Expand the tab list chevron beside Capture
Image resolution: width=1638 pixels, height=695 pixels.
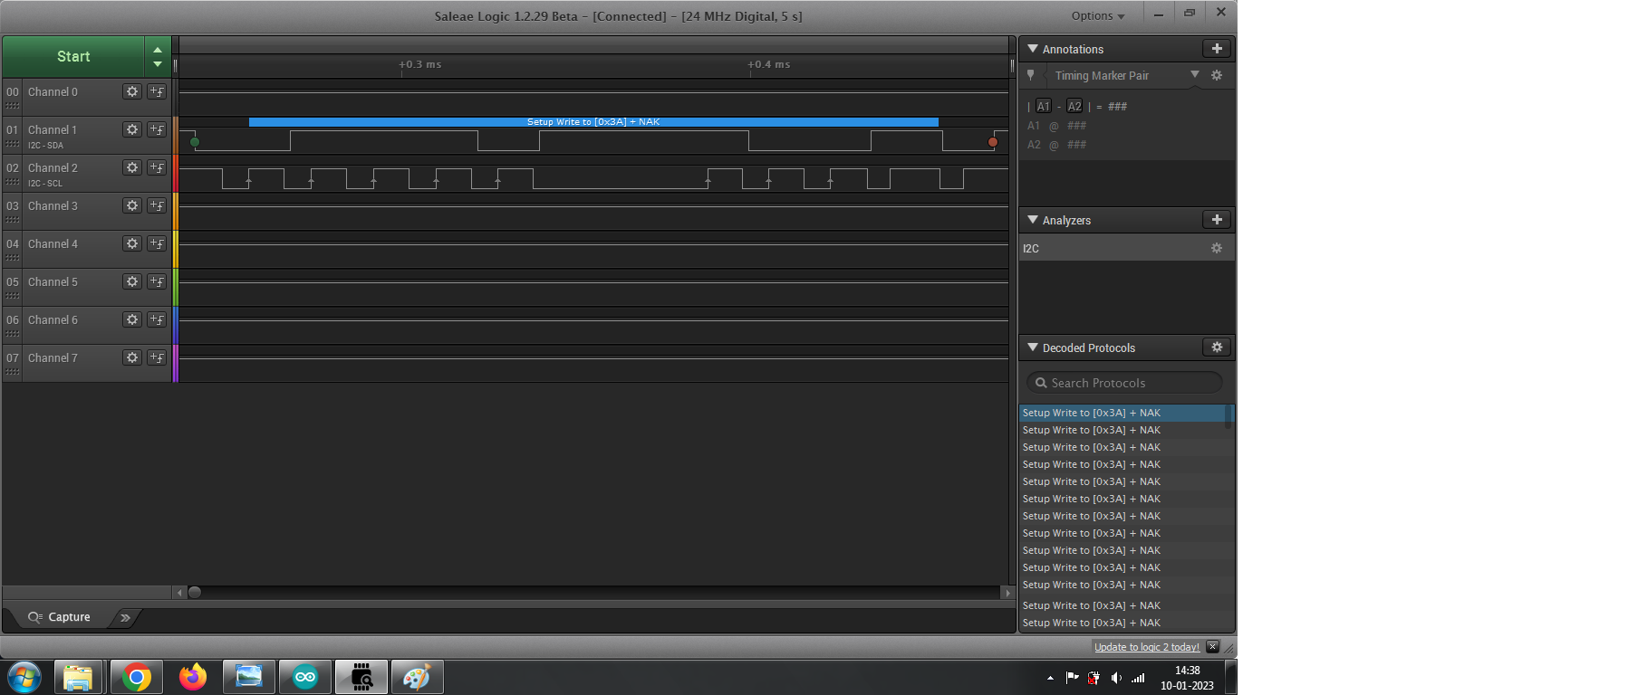125,617
